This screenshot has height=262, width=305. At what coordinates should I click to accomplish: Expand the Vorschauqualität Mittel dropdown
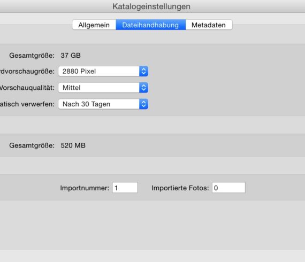coord(103,88)
